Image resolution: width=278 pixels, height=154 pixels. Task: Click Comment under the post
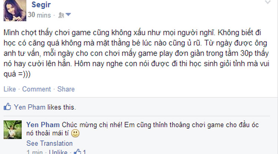pos(36,89)
